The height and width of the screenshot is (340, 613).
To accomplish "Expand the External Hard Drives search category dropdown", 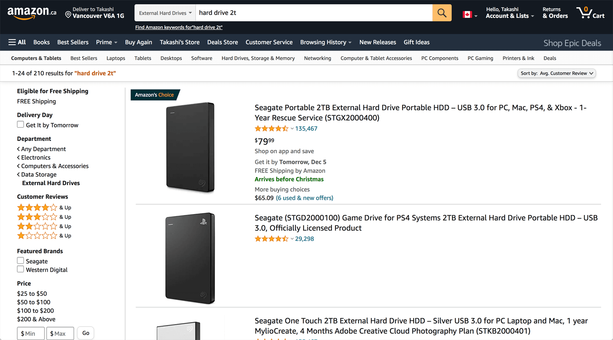I will click(x=165, y=13).
